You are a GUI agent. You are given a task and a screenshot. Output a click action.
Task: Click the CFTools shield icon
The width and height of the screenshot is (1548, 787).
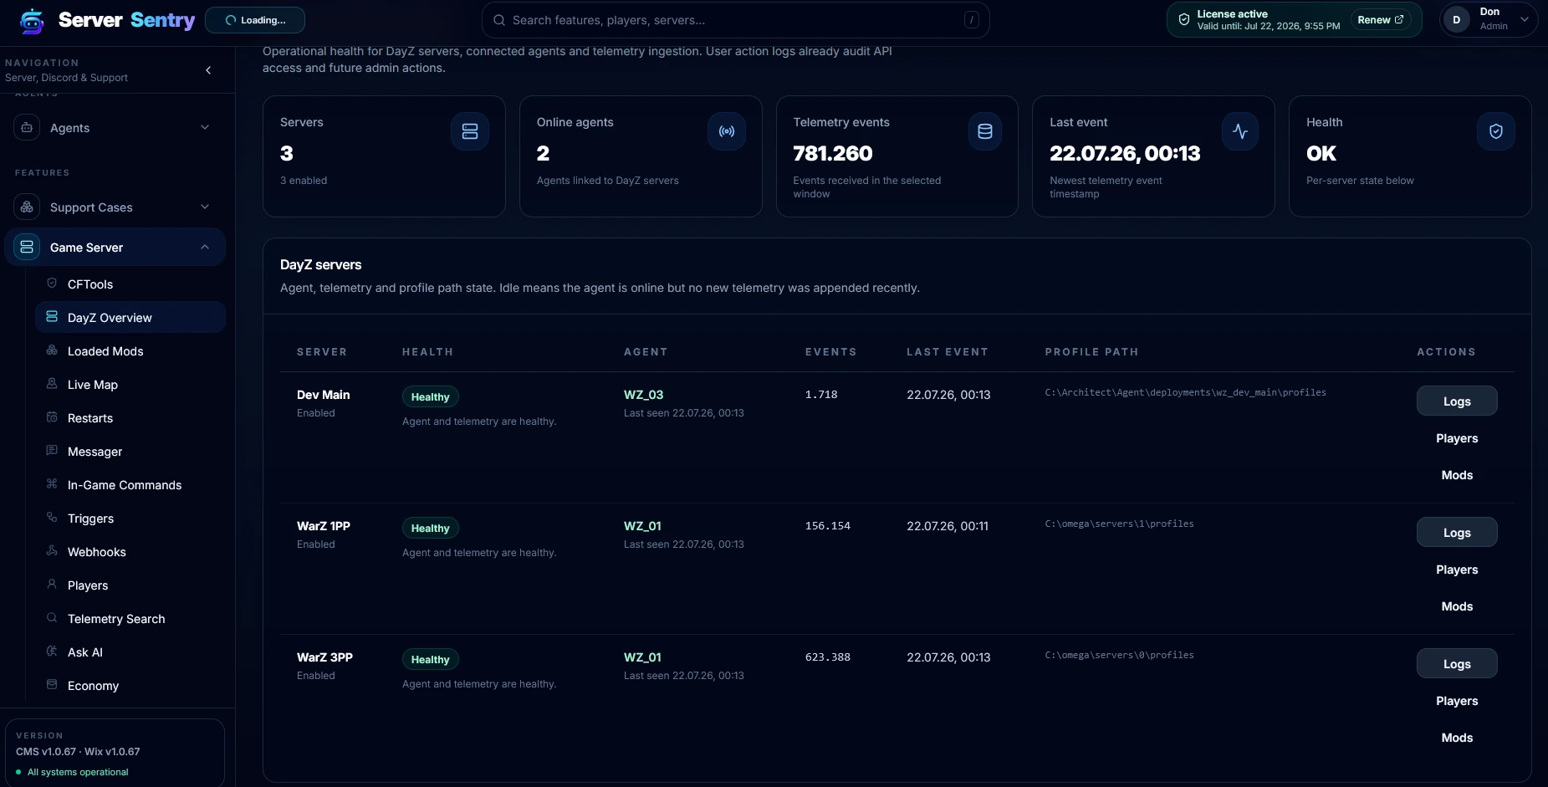52,284
